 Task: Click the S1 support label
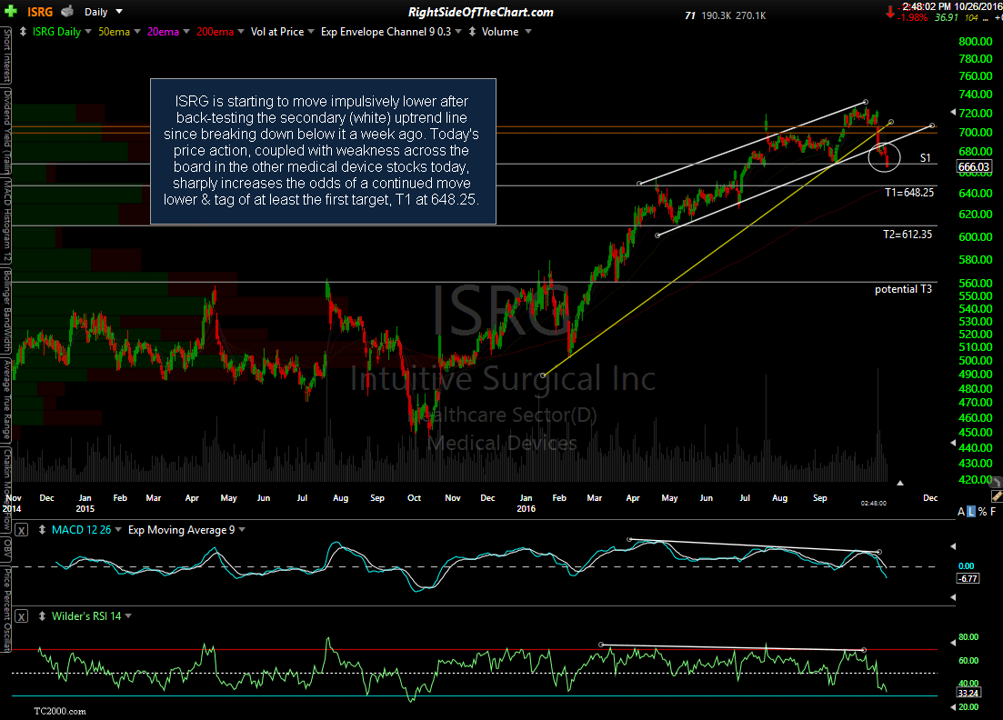tap(925, 158)
